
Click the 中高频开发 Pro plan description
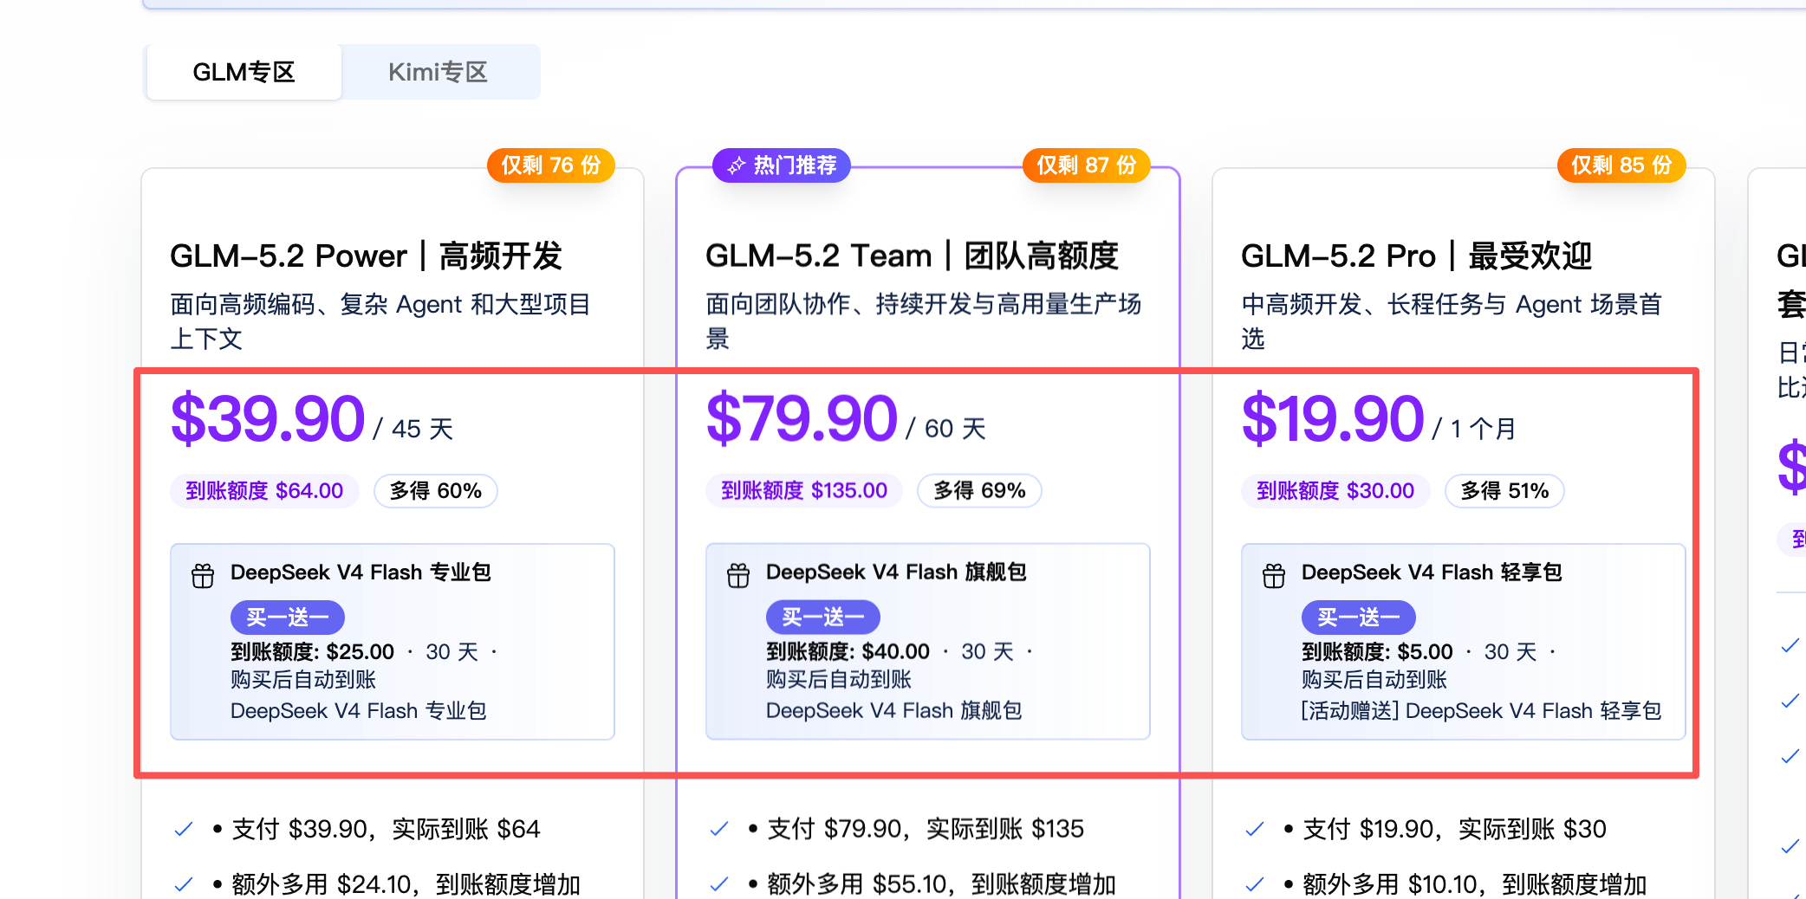point(1452,321)
